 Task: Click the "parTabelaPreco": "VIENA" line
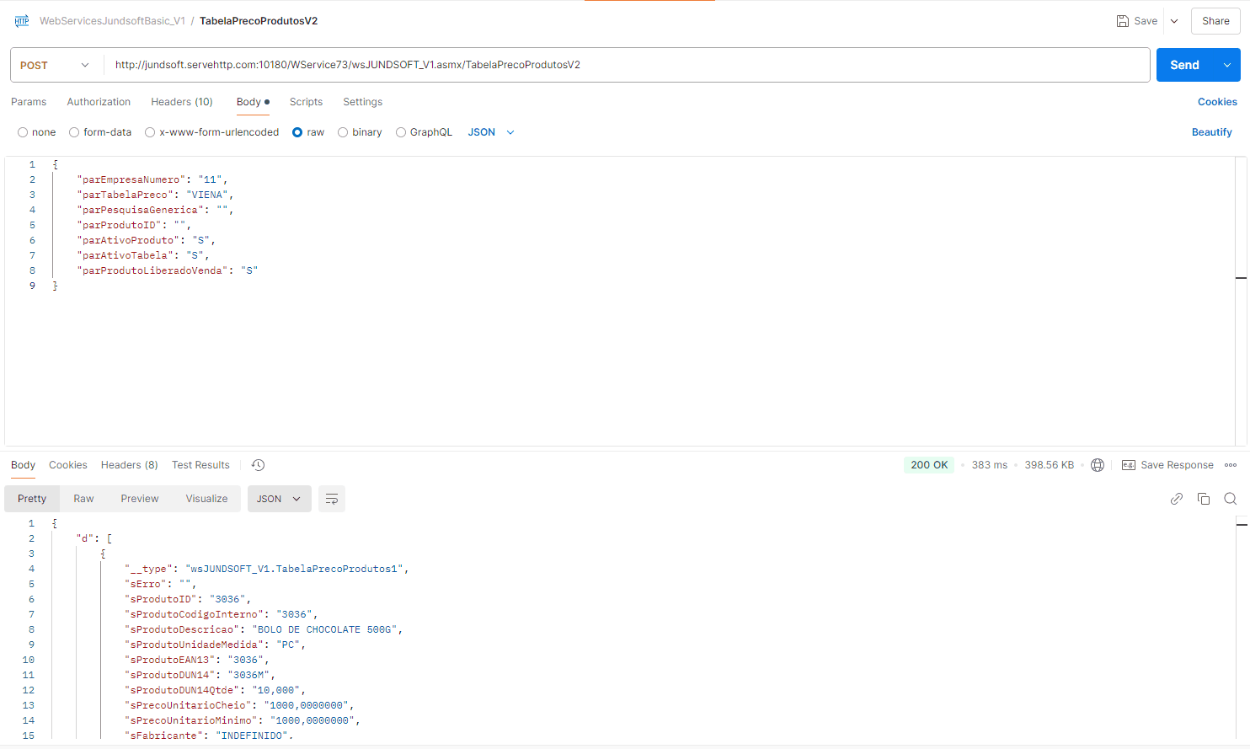155,195
